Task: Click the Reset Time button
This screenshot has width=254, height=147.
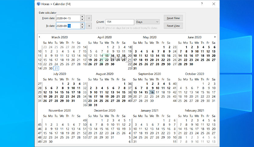Action: click(173, 18)
